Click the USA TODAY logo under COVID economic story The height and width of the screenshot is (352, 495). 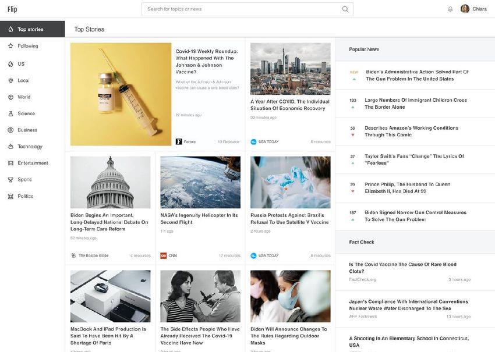coord(253,141)
